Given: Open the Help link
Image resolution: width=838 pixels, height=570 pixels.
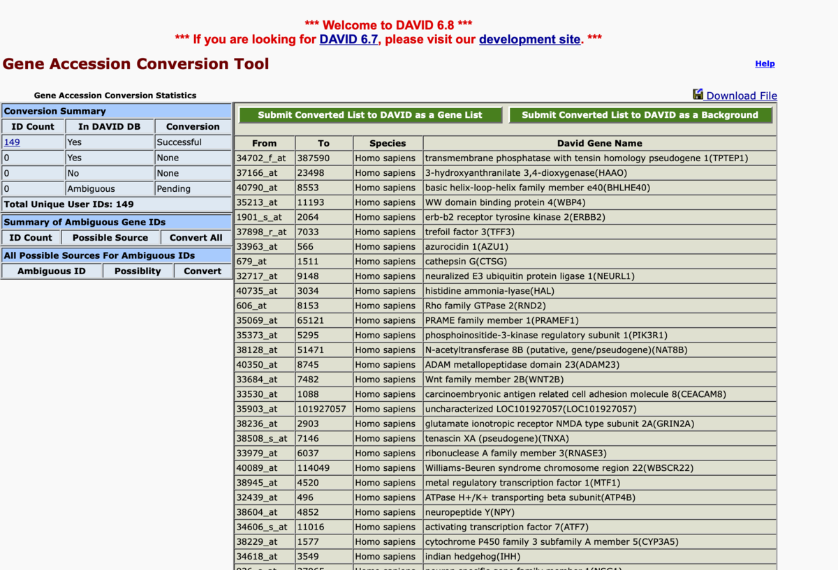Looking at the screenshot, I should pyautogui.click(x=765, y=63).
